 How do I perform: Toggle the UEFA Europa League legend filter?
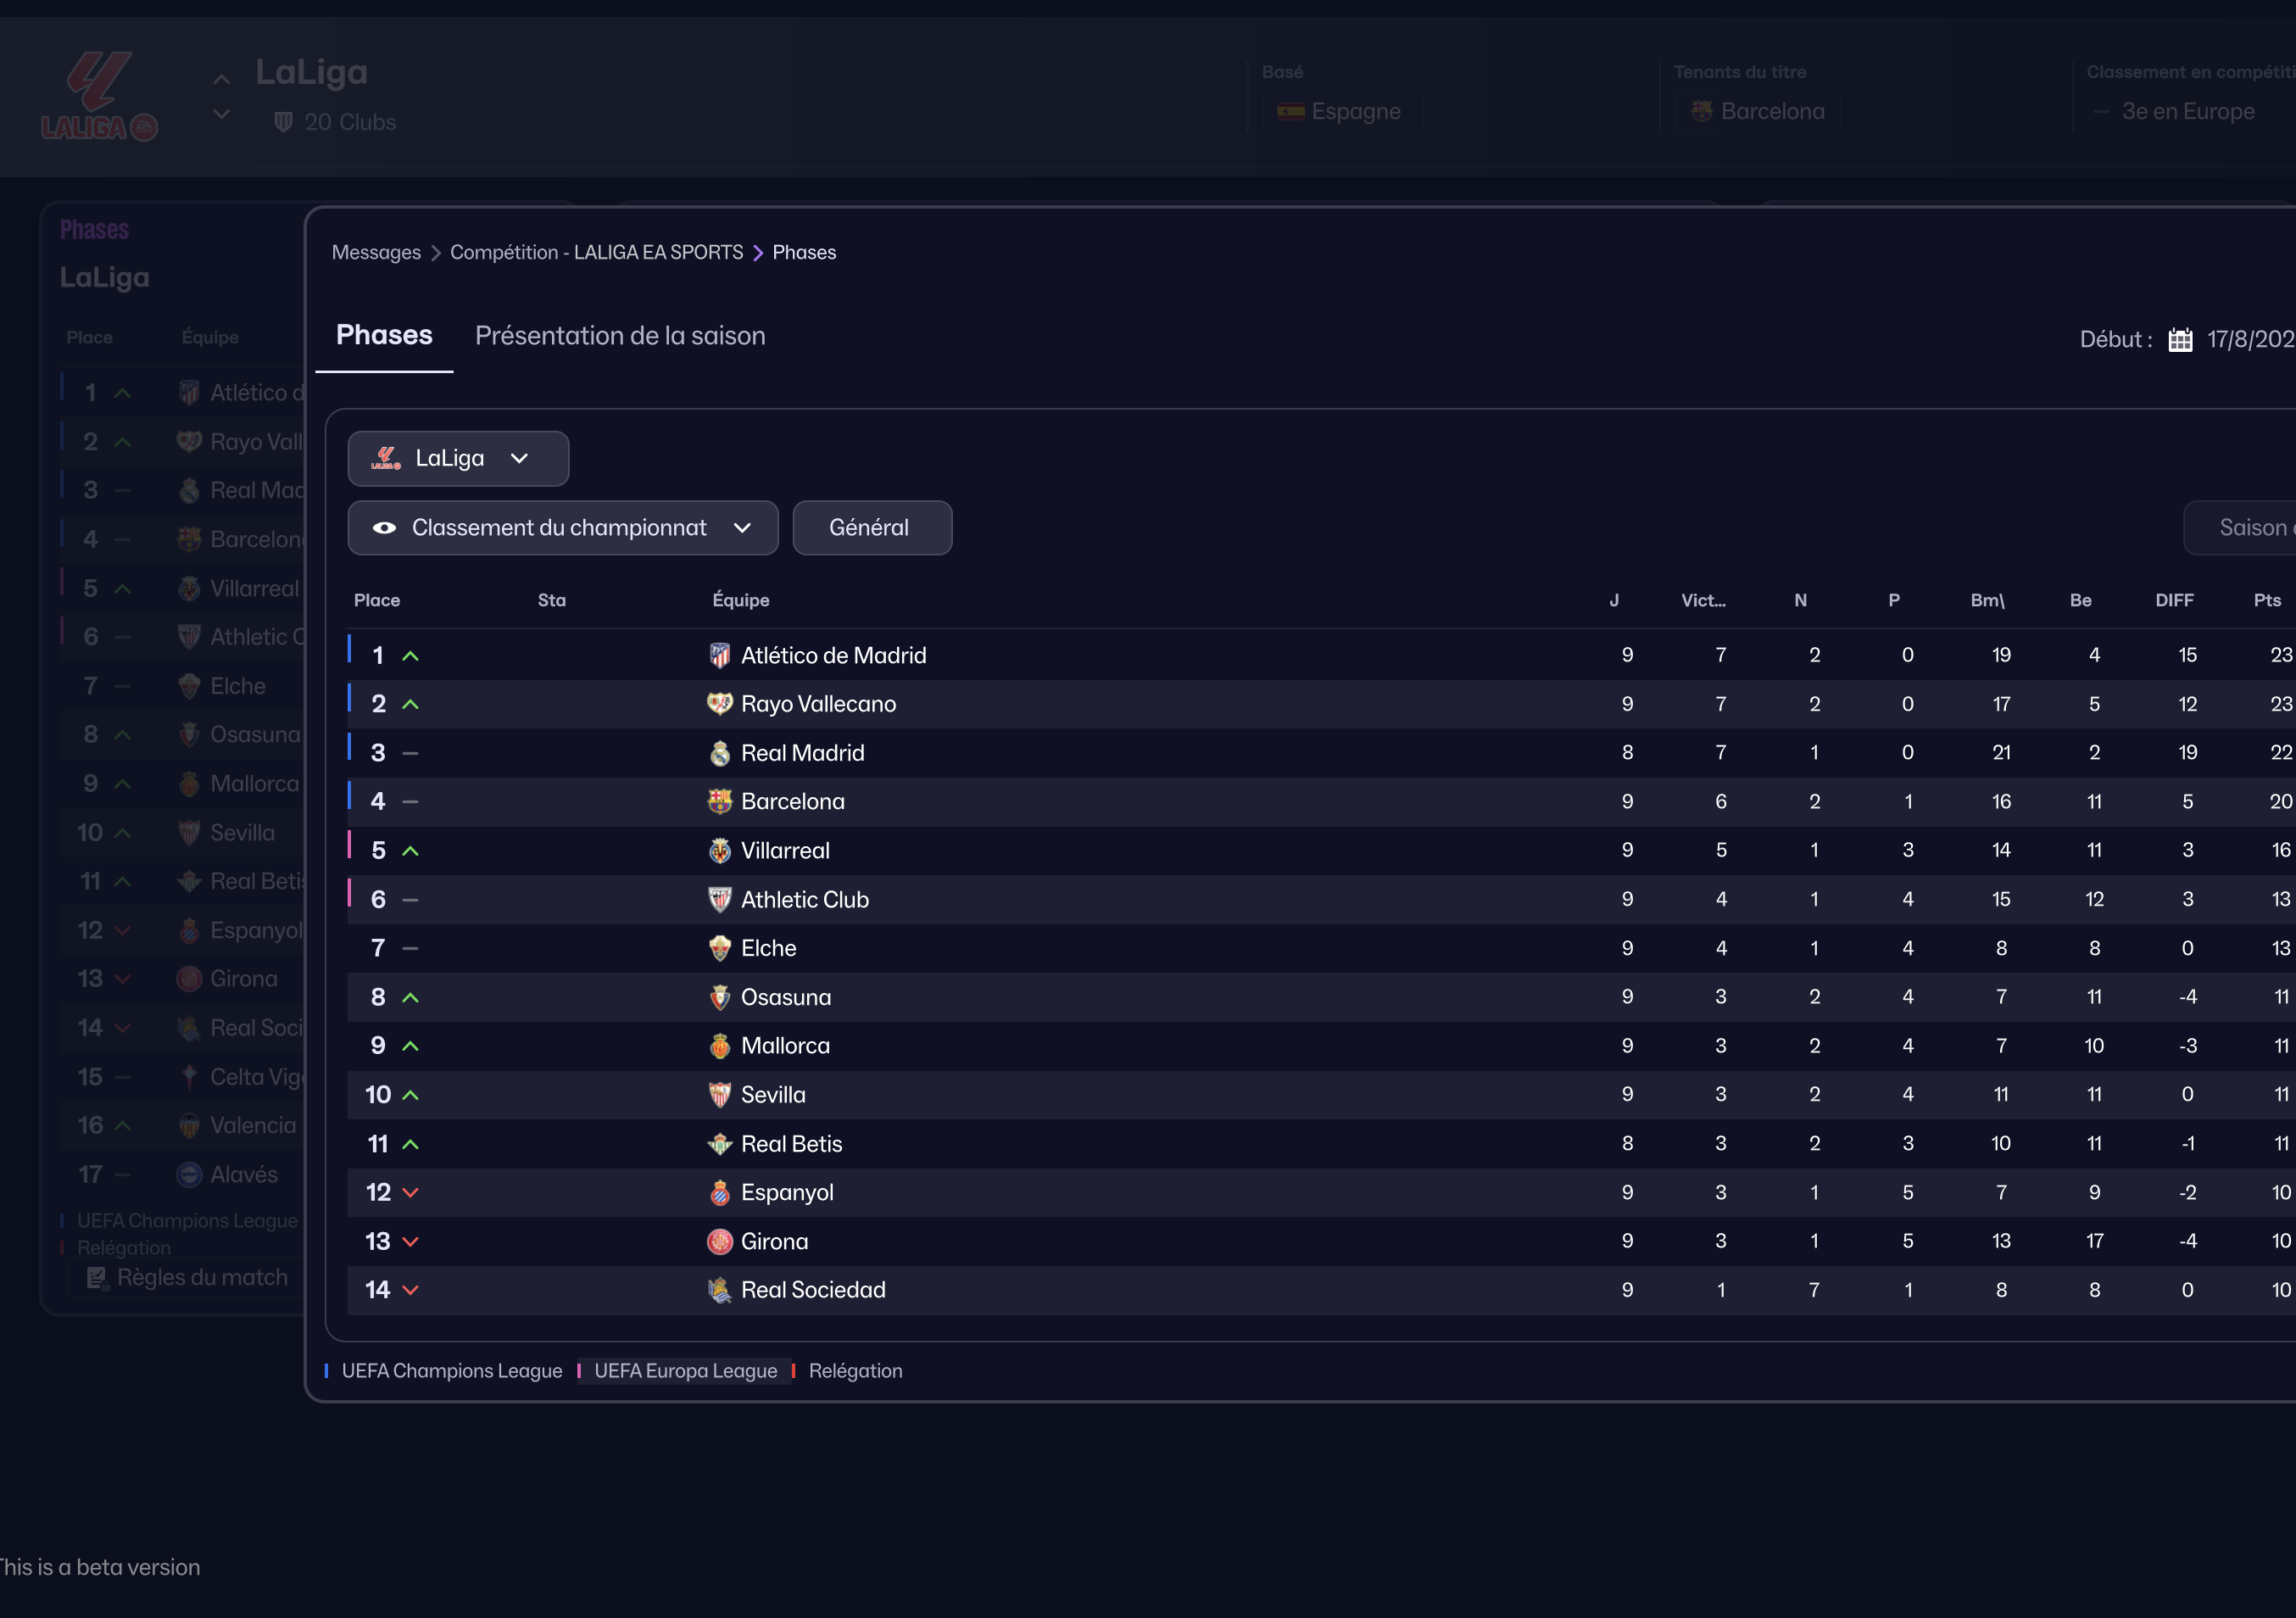(x=684, y=1371)
